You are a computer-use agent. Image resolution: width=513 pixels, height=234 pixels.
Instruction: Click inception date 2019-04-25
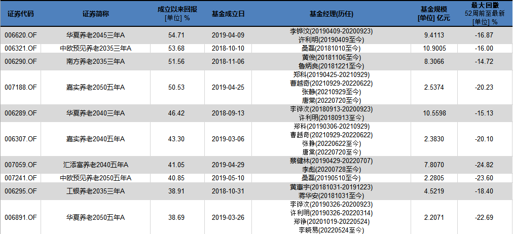[228, 87]
